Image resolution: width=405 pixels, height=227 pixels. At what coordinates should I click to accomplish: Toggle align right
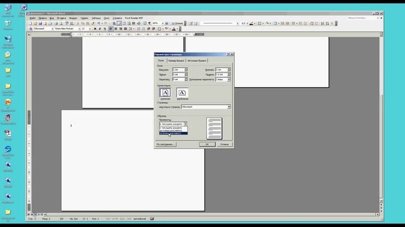(x=121, y=29)
